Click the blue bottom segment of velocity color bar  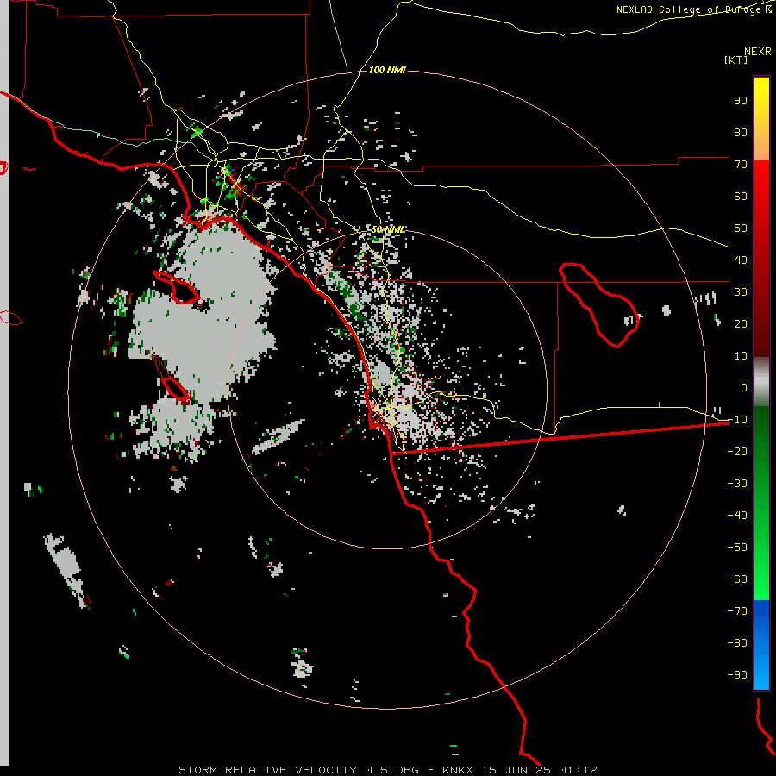(761, 645)
